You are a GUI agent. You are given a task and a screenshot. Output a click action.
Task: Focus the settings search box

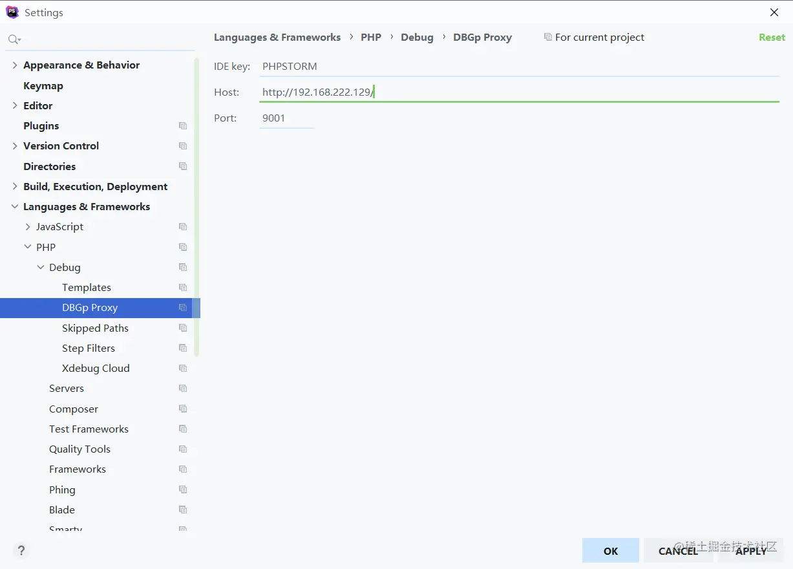[100, 39]
